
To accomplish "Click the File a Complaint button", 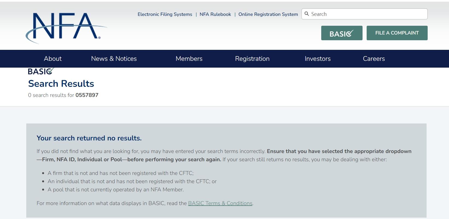I will coord(397,33).
